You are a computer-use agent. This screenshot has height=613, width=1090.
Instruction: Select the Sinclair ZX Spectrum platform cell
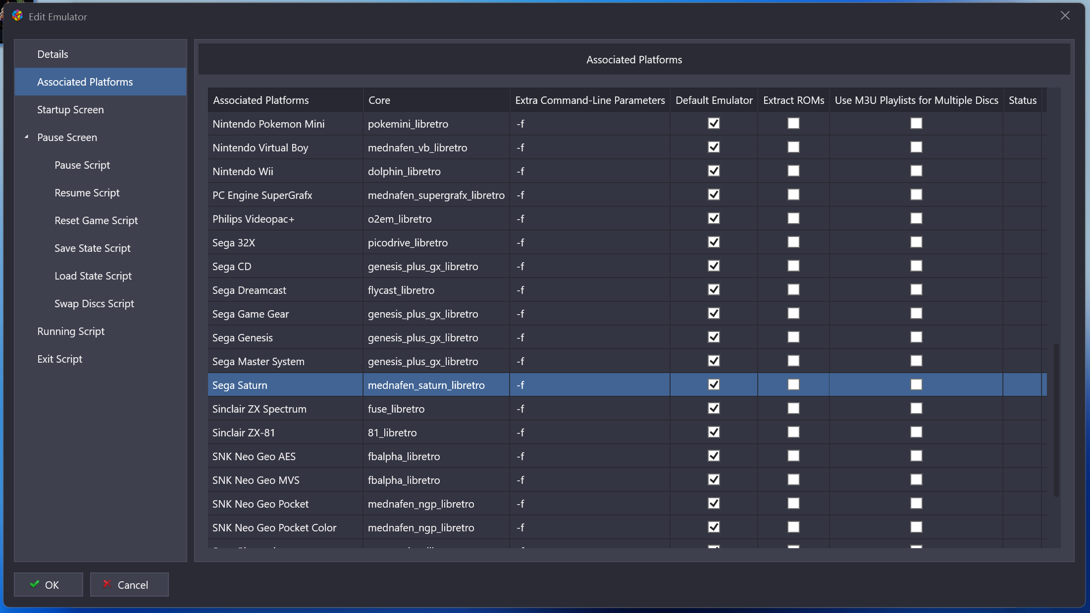pyautogui.click(x=285, y=409)
